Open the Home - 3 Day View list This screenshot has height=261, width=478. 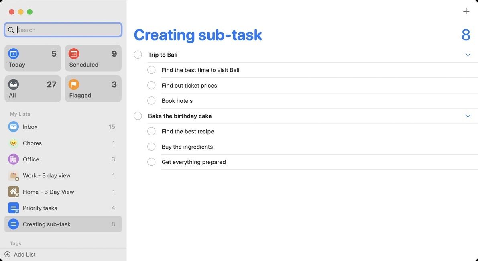tap(13, 192)
